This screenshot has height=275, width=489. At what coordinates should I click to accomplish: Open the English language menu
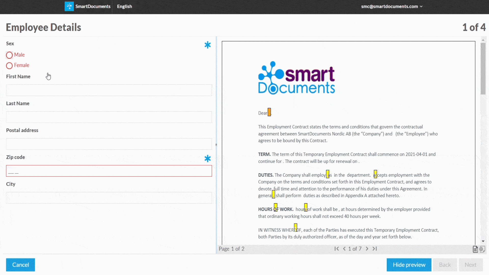point(124,6)
